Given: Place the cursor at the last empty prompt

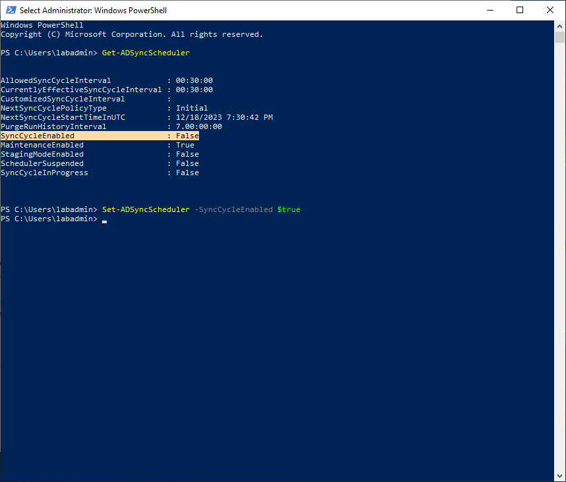Looking at the screenshot, I should (x=104, y=219).
